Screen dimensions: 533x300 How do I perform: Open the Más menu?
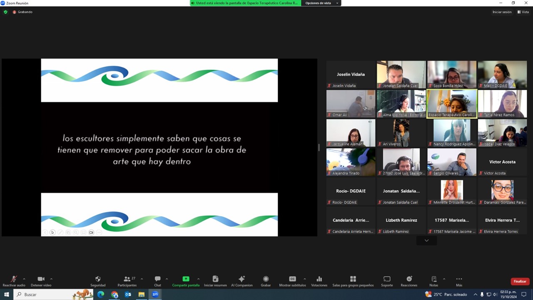pyautogui.click(x=459, y=279)
